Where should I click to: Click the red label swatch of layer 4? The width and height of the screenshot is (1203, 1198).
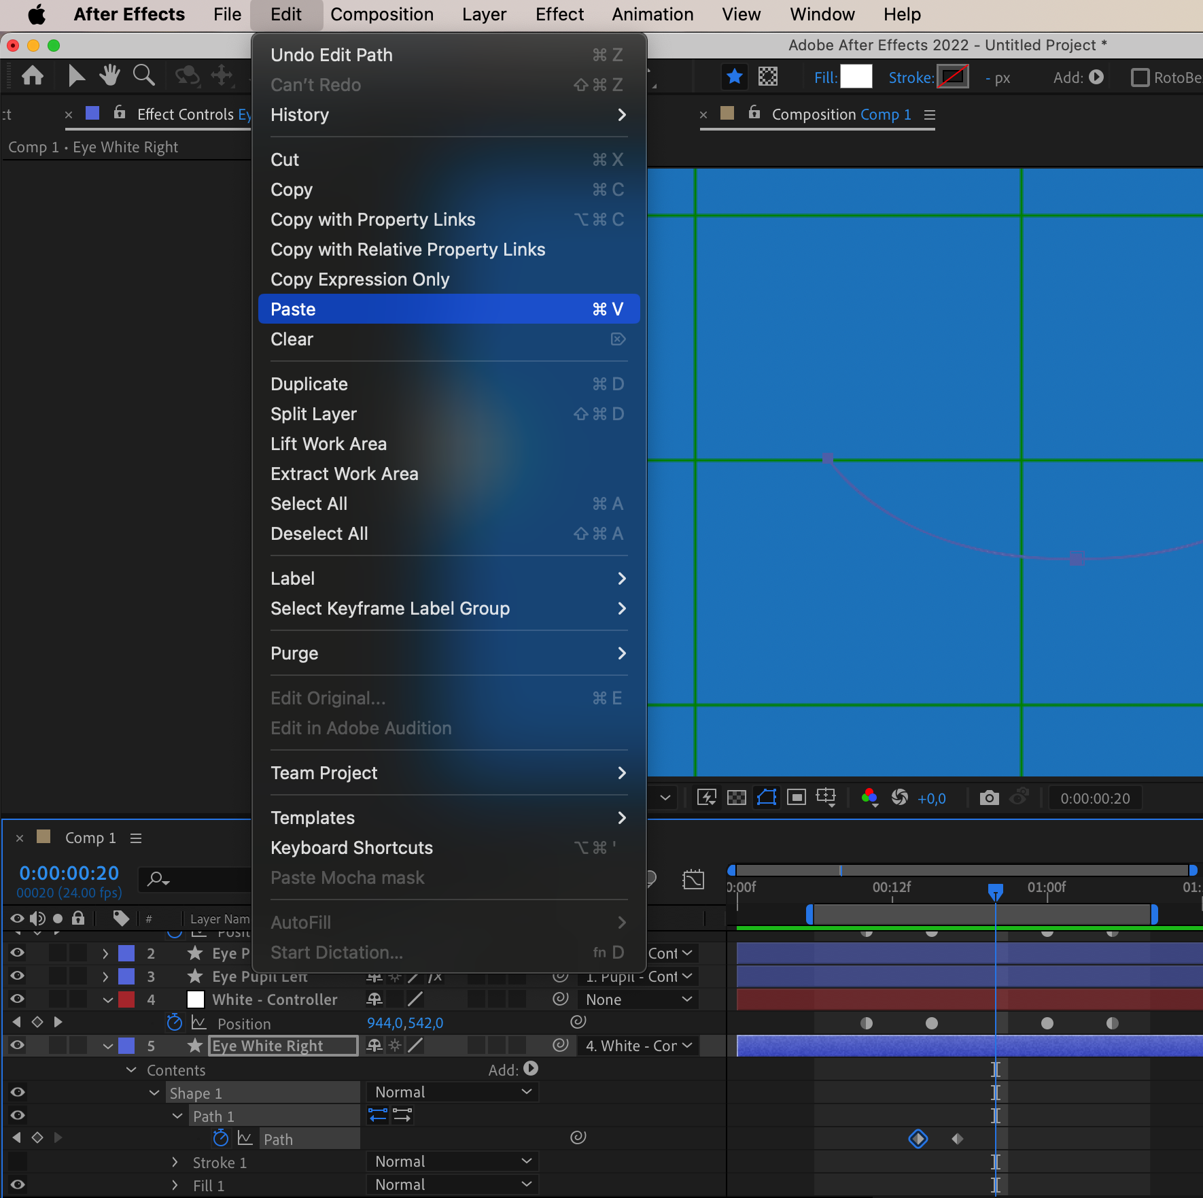tap(126, 999)
